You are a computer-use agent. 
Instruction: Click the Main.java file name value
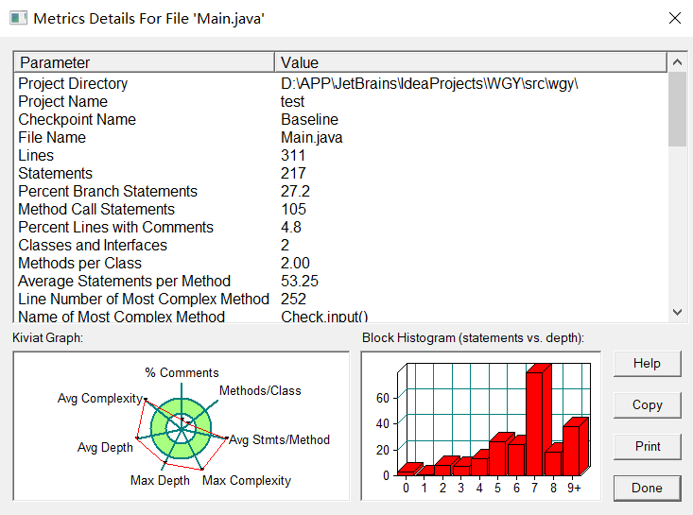(312, 138)
